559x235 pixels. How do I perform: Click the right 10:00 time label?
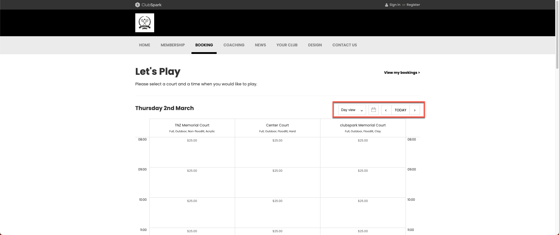click(411, 200)
